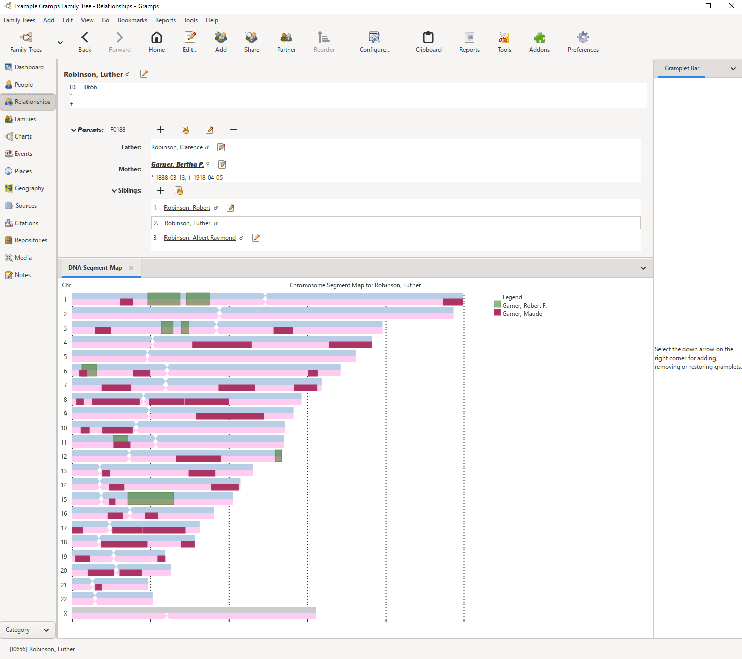742x659 pixels.
Task: Open the Tools toolbar icon
Action: [x=504, y=42]
